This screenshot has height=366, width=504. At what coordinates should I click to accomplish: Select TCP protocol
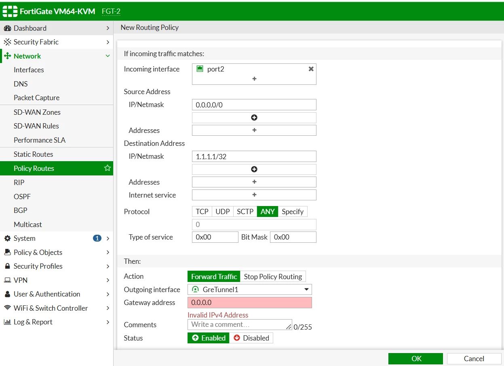(202, 212)
